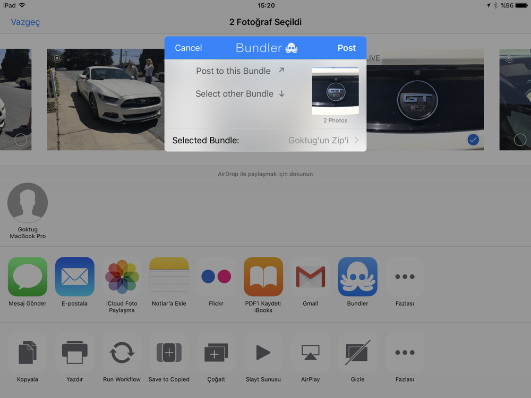Start Slayt Sunusu slideshow
Screen dimensions: 531x398
[x=263, y=353]
